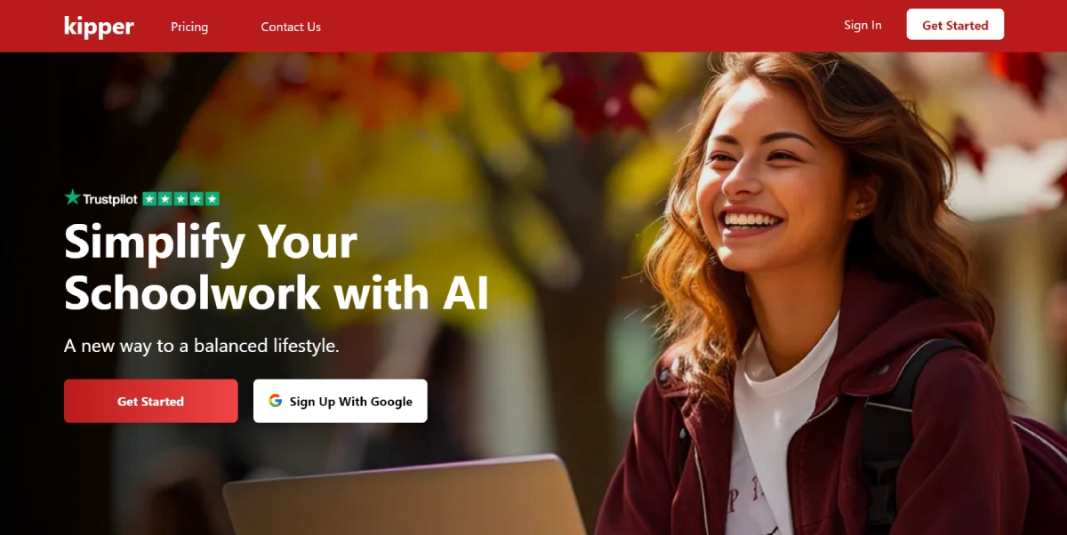Click the green Trustpilot star logo
Image resolution: width=1067 pixels, height=535 pixels.
[x=72, y=198]
